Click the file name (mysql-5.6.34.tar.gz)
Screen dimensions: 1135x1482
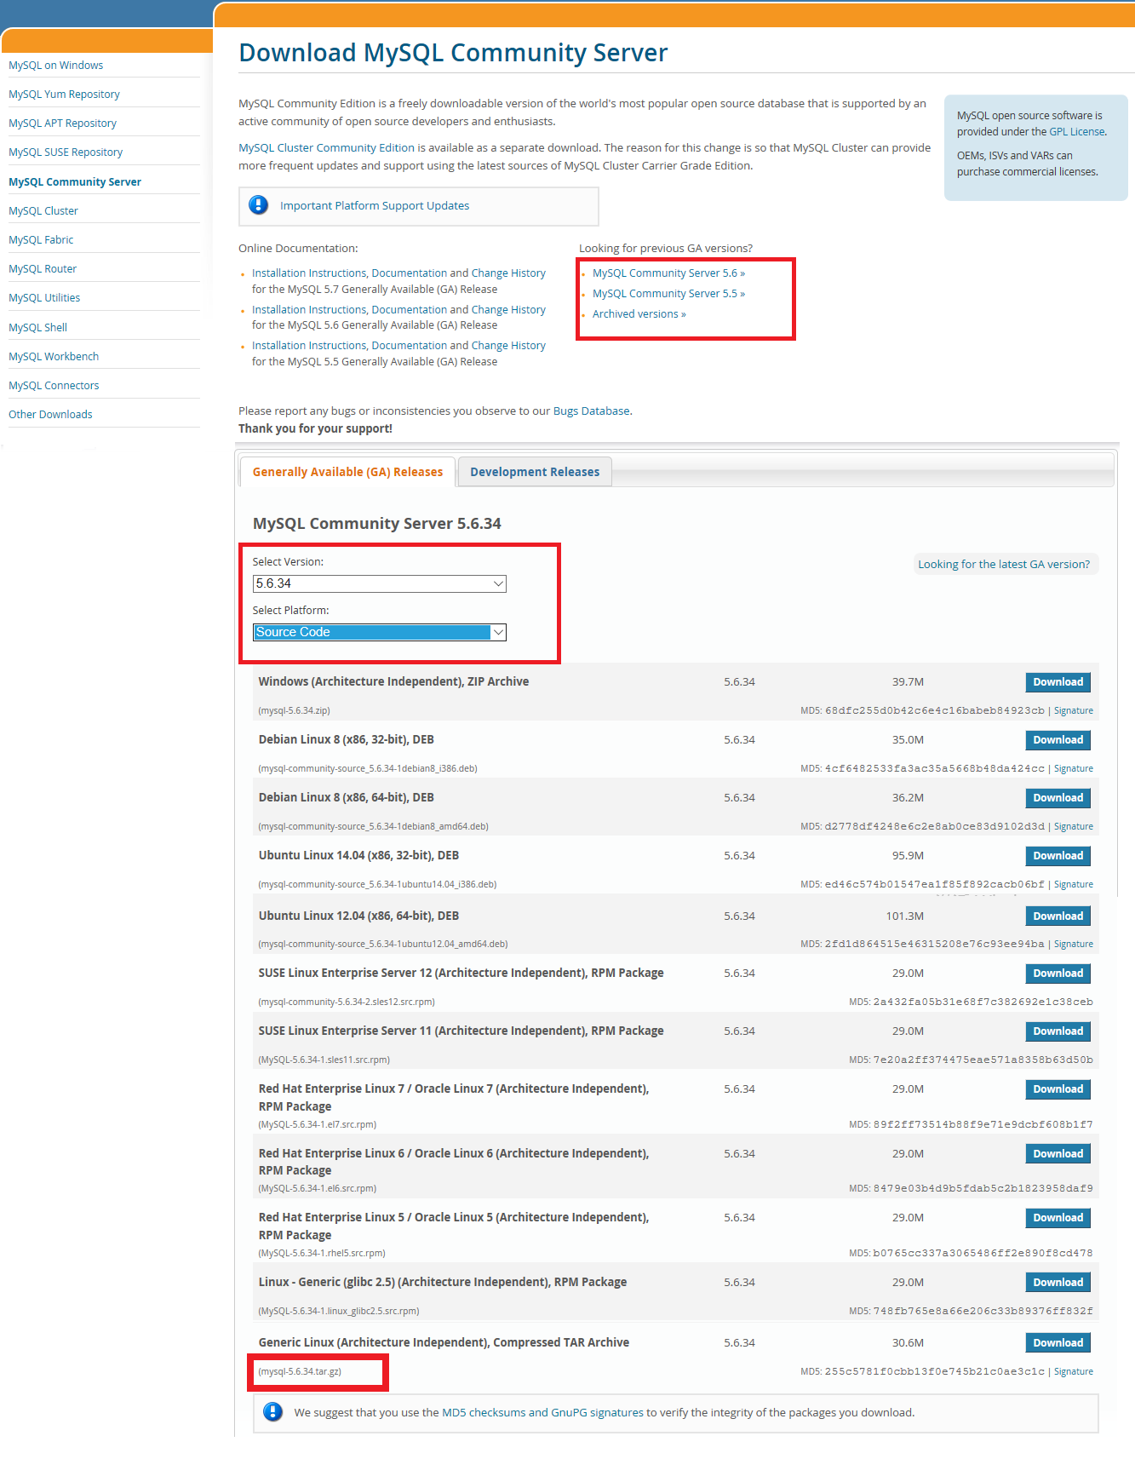tap(300, 1372)
